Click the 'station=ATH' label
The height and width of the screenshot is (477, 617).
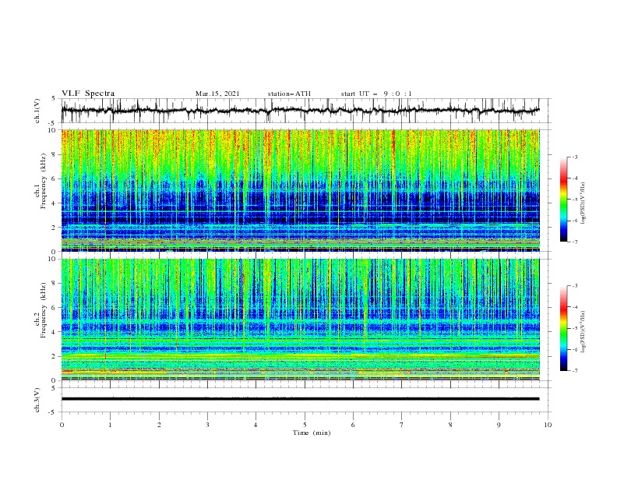click(289, 94)
